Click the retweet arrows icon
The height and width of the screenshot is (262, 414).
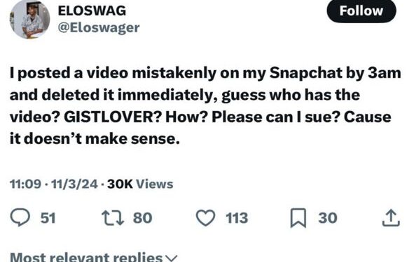113,218
